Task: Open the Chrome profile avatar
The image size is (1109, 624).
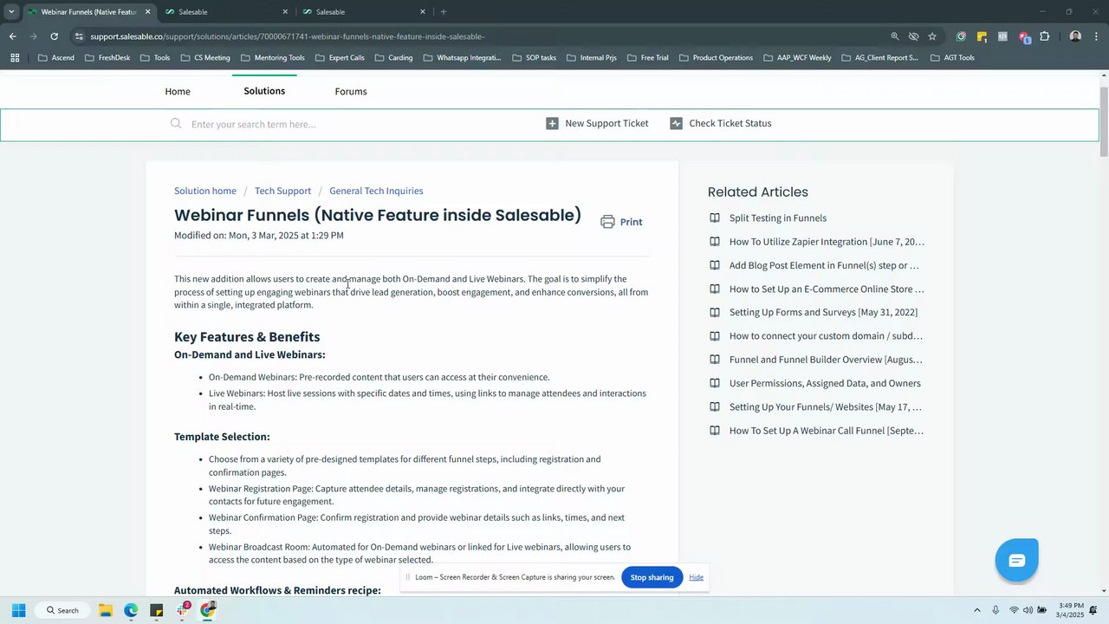Action: pos(1075,36)
